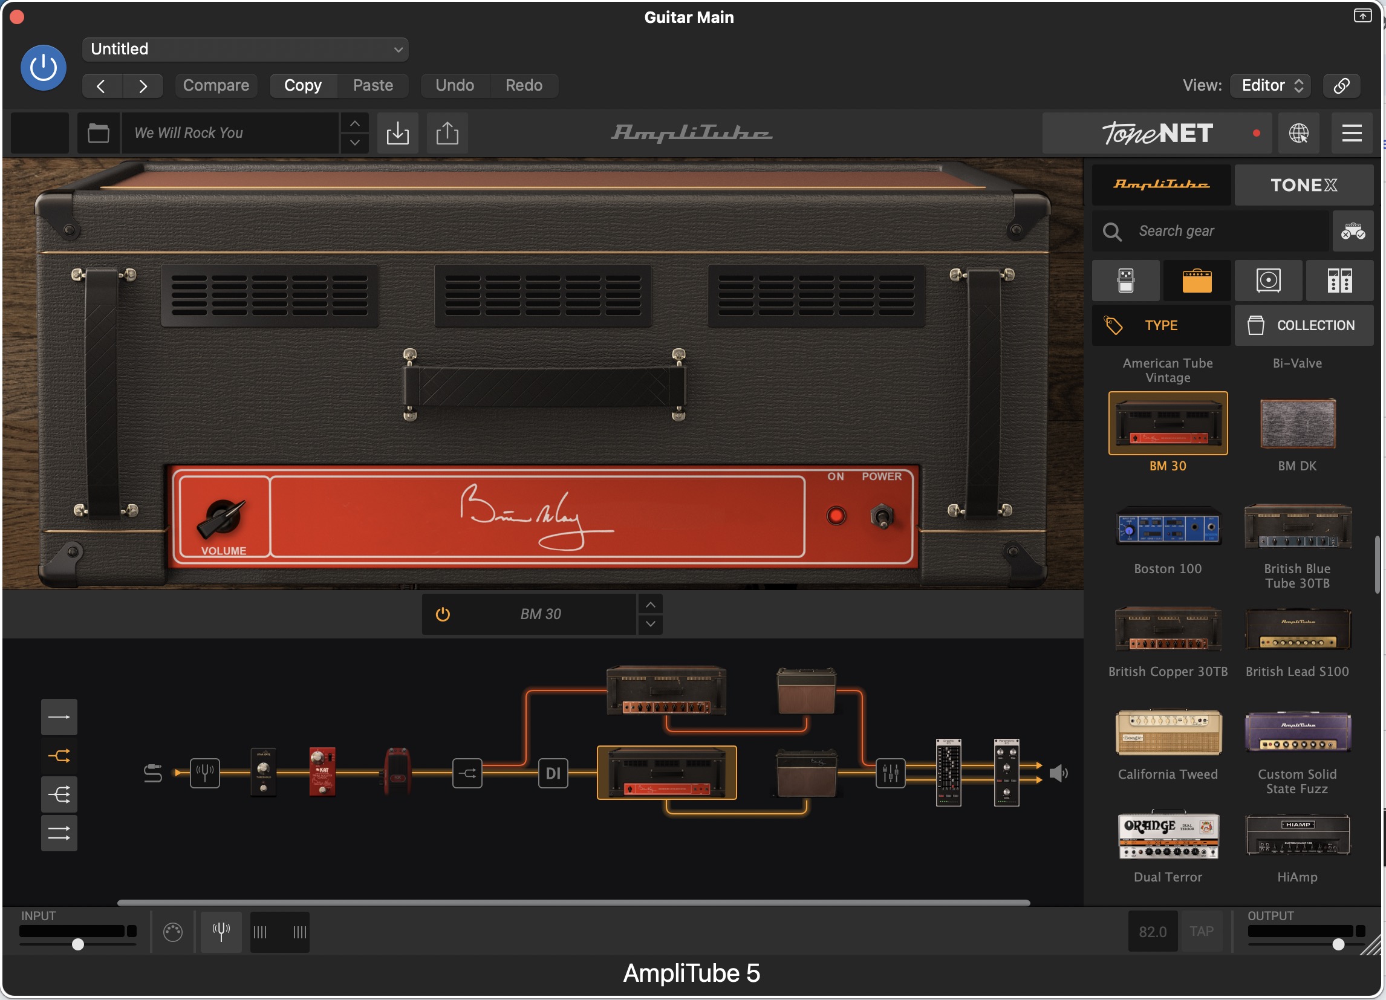1386x1000 pixels.
Task: Open the We Will Rock You preset name
Action: [230, 132]
